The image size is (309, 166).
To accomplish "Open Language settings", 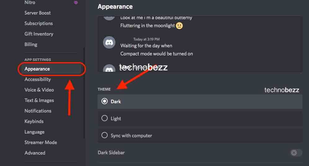I will click(x=34, y=132).
